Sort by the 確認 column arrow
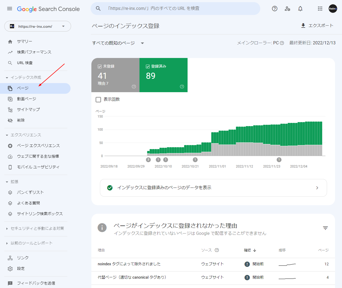 pyautogui.click(x=255, y=250)
